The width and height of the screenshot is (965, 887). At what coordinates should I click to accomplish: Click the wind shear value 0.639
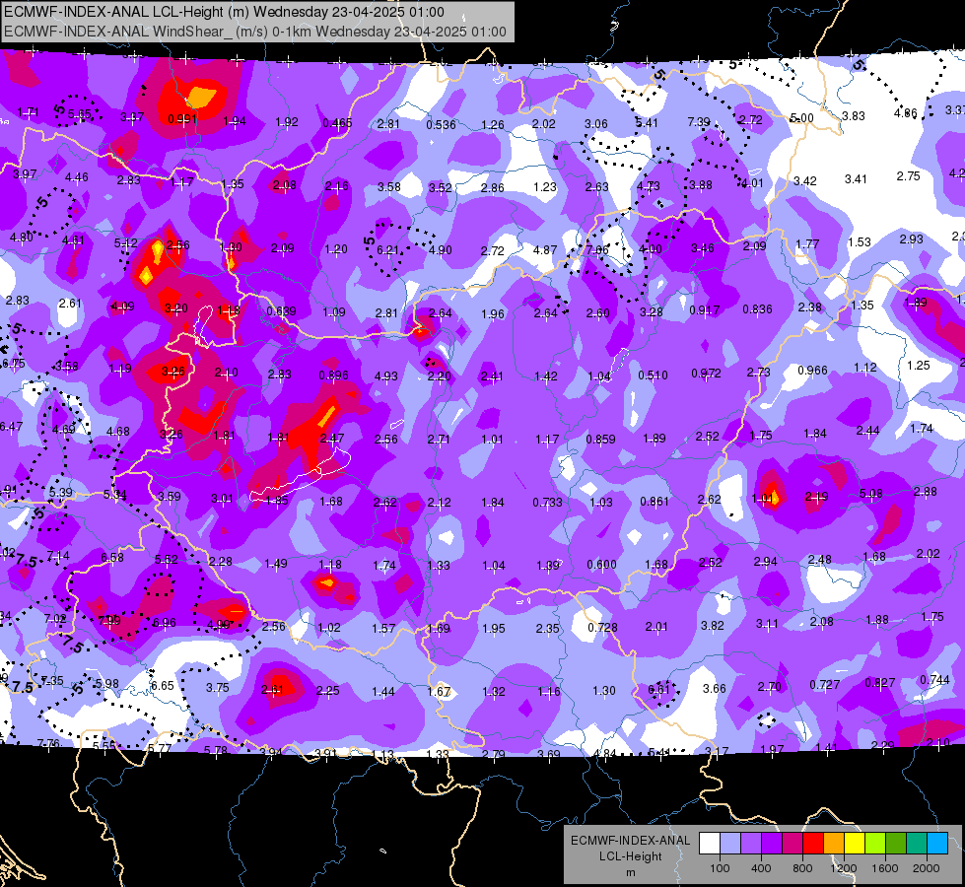[x=281, y=311]
